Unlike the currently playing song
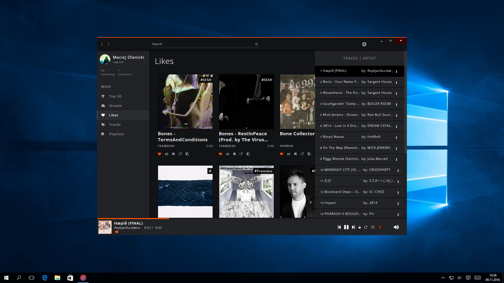This screenshot has height=283, width=504. pyautogui.click(x=117, y=232)
